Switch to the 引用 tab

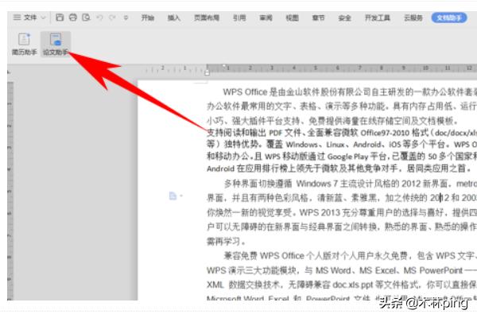(x=239, y=17)
